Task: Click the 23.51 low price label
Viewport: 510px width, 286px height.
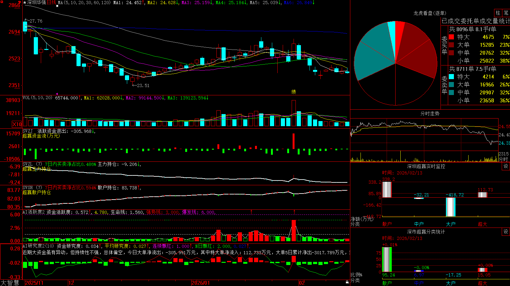Action: [x=143, y=85]
